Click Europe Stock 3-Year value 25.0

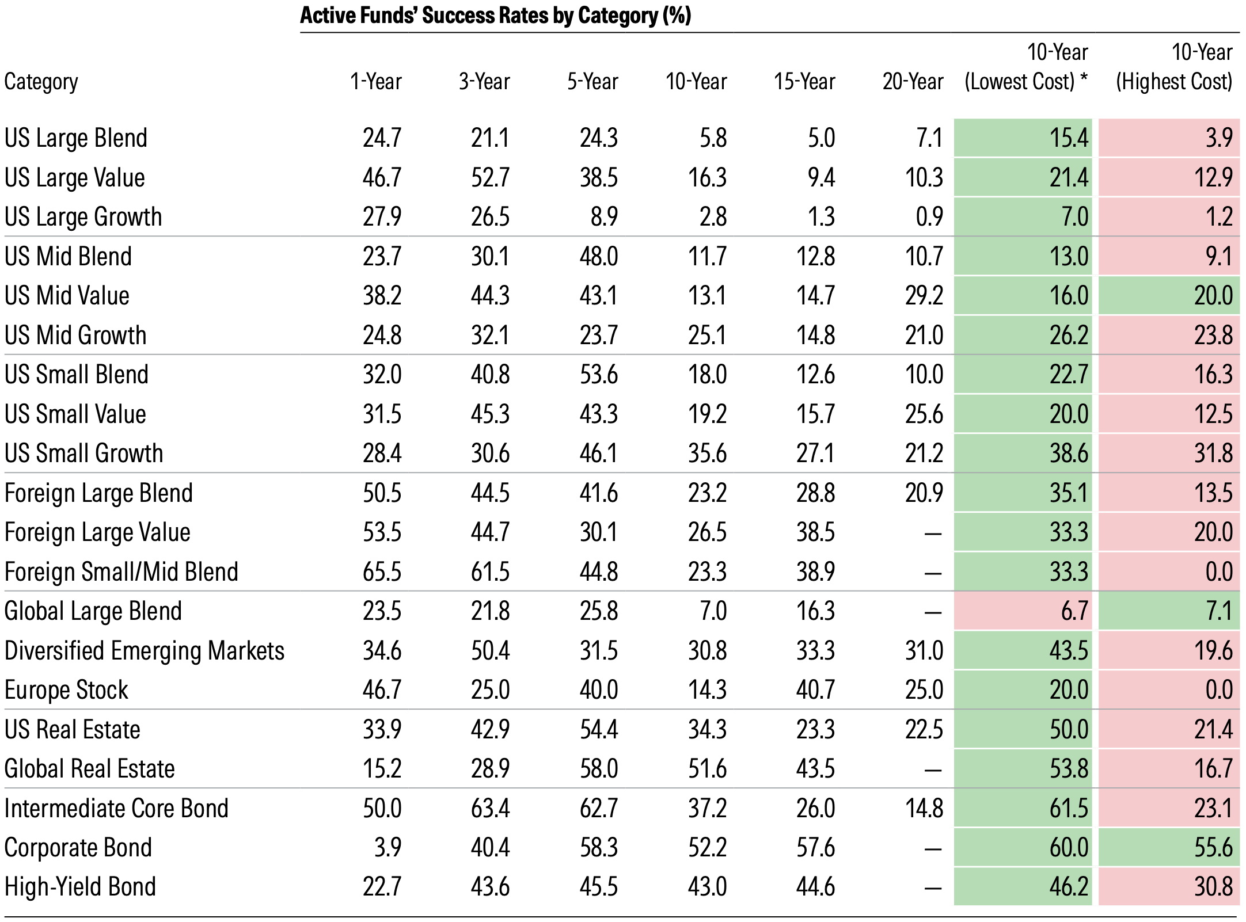click(490, 690)
